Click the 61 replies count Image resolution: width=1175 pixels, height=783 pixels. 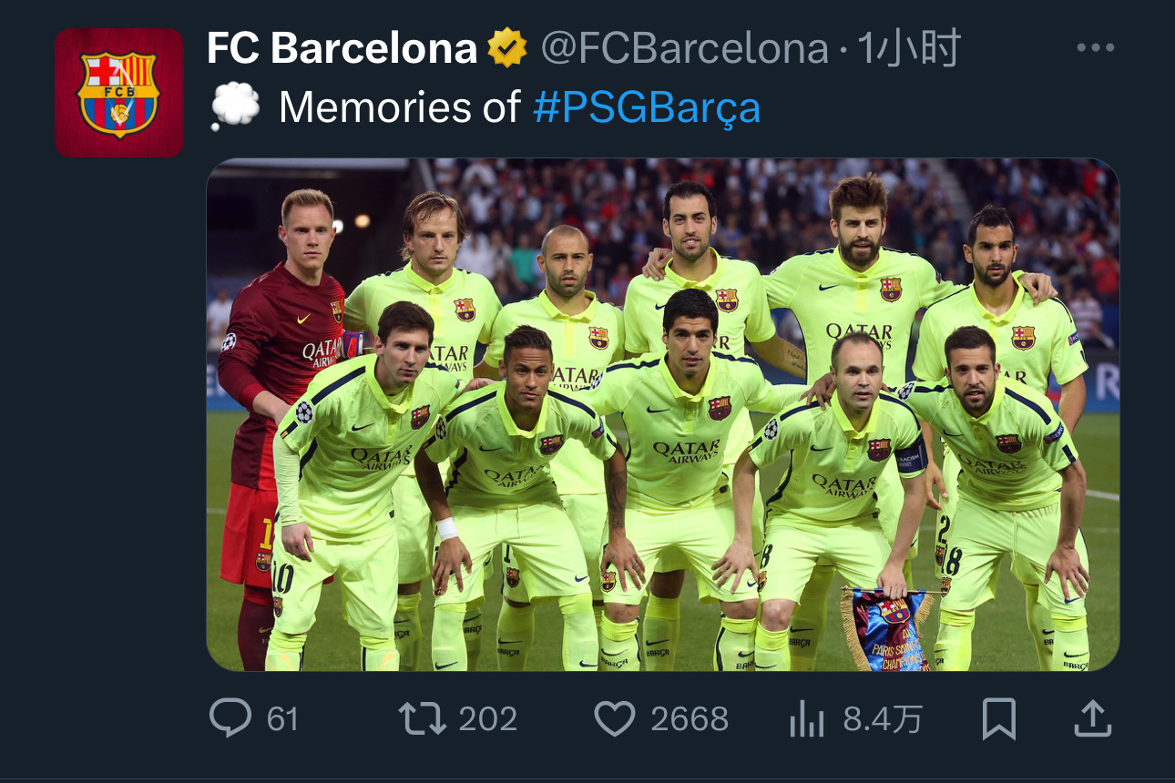coord(282,719)
